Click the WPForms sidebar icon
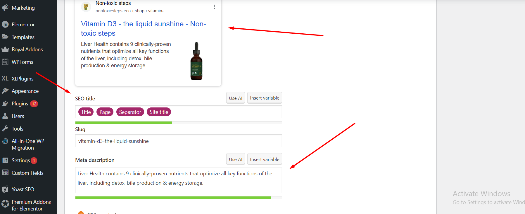Image resolution: width=525 pixels, height=214 pixels. [5, 62]
